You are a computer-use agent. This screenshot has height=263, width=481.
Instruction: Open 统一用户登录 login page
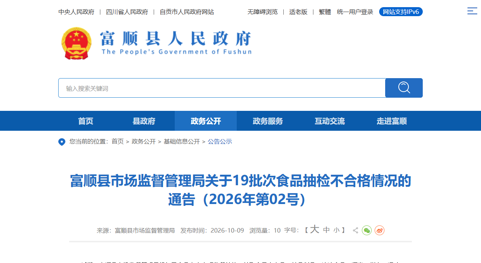pos(355,12)
